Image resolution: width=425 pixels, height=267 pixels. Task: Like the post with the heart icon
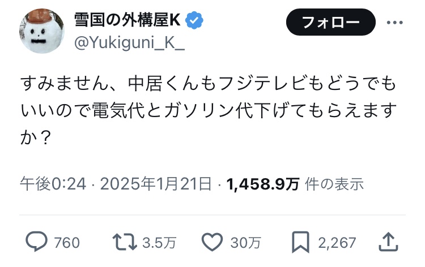point(212,243)
